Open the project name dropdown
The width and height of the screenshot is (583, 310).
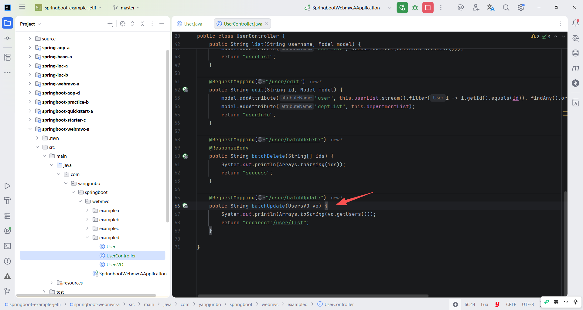tap(68, 8)
